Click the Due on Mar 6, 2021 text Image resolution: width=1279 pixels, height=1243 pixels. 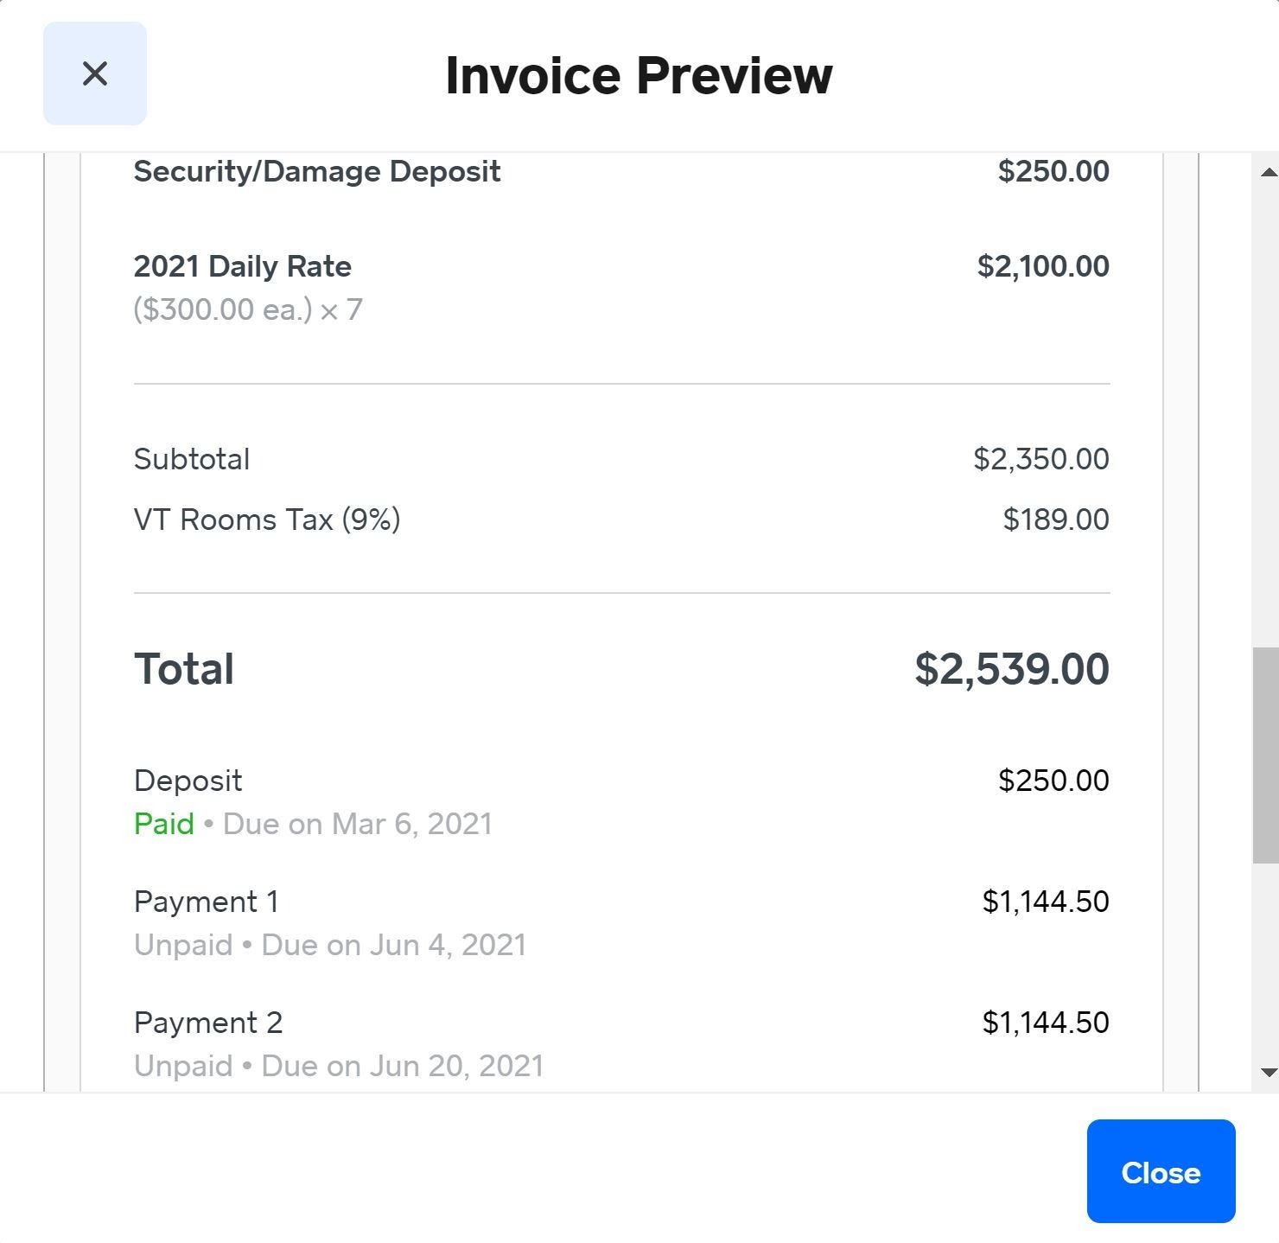click(358, 824)
